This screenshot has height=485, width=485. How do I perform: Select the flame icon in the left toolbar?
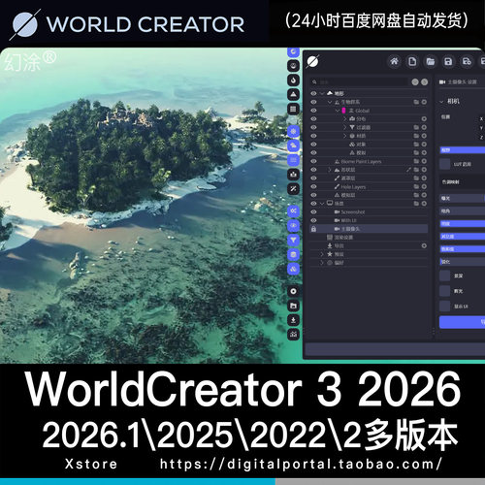293,80
